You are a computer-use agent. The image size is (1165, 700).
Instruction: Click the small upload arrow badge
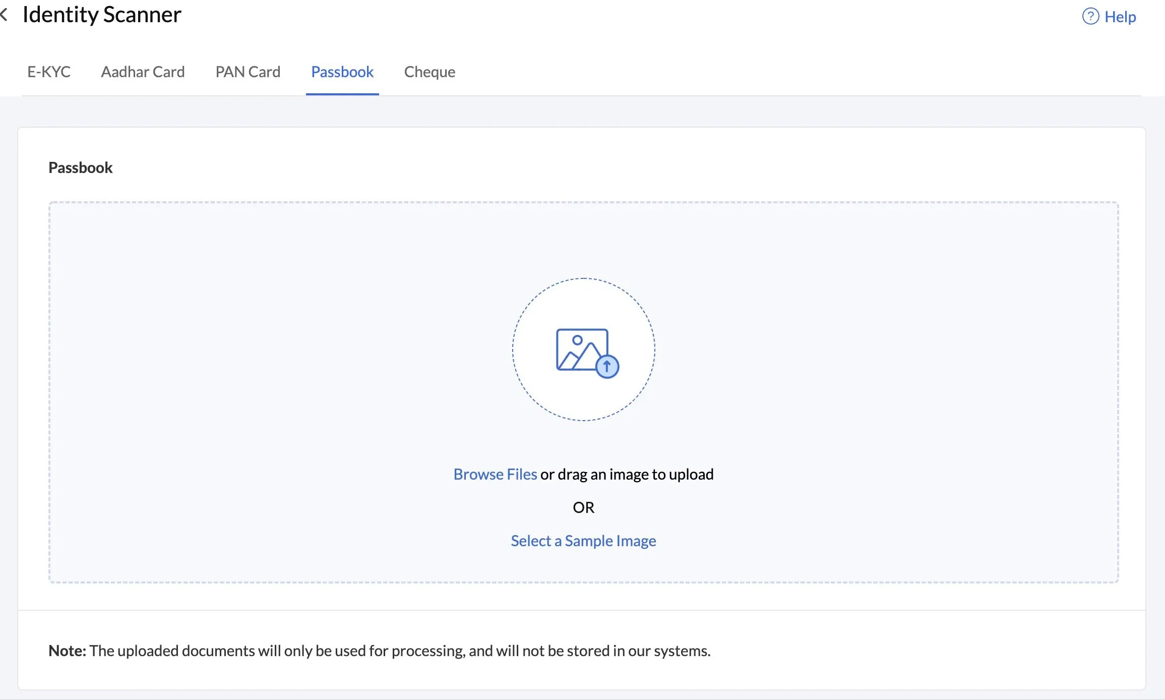[607, 367]
